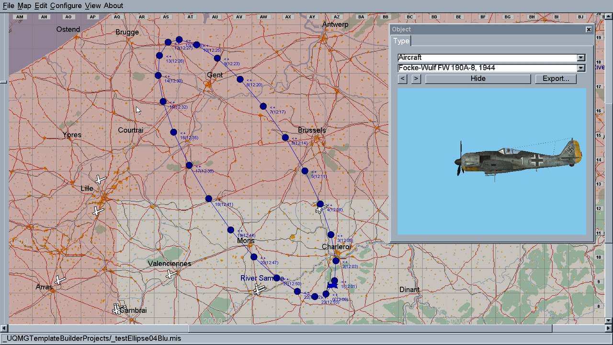This screenshot has width=613, height=345.
Task: Open the File menu
Action: tap(8, 6)
